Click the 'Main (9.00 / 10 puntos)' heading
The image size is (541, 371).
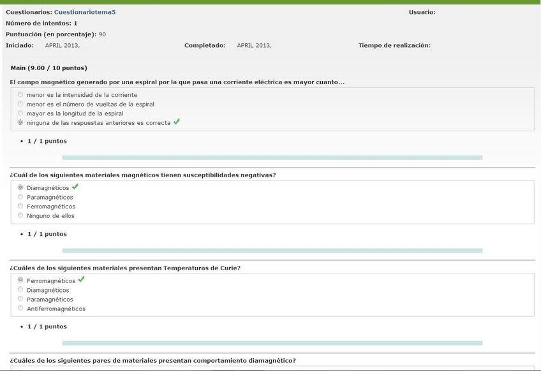point(49,68)
